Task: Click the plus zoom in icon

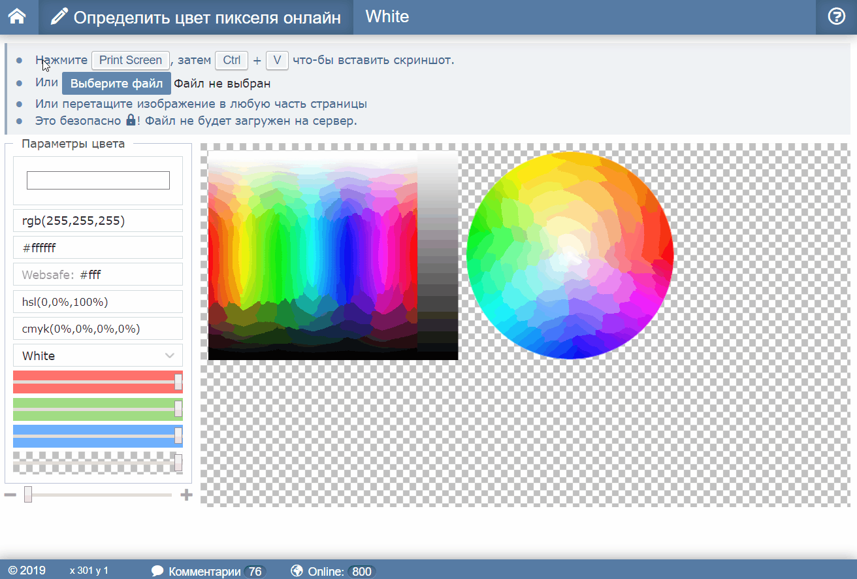Action: point(187,495)
